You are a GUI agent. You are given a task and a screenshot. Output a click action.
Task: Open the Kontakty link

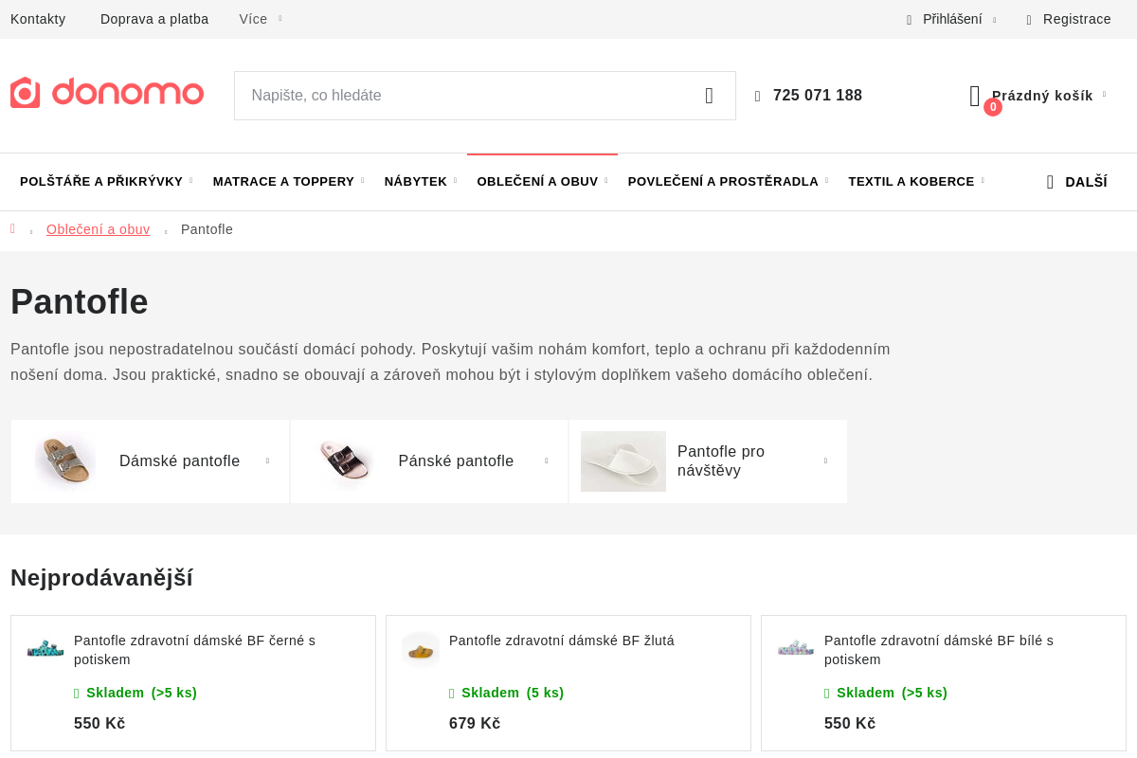(x=38, y=19)
